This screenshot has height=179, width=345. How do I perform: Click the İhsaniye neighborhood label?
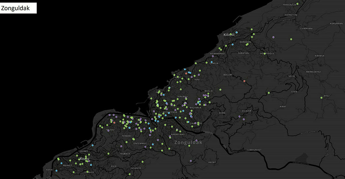(x=136, y=168)
